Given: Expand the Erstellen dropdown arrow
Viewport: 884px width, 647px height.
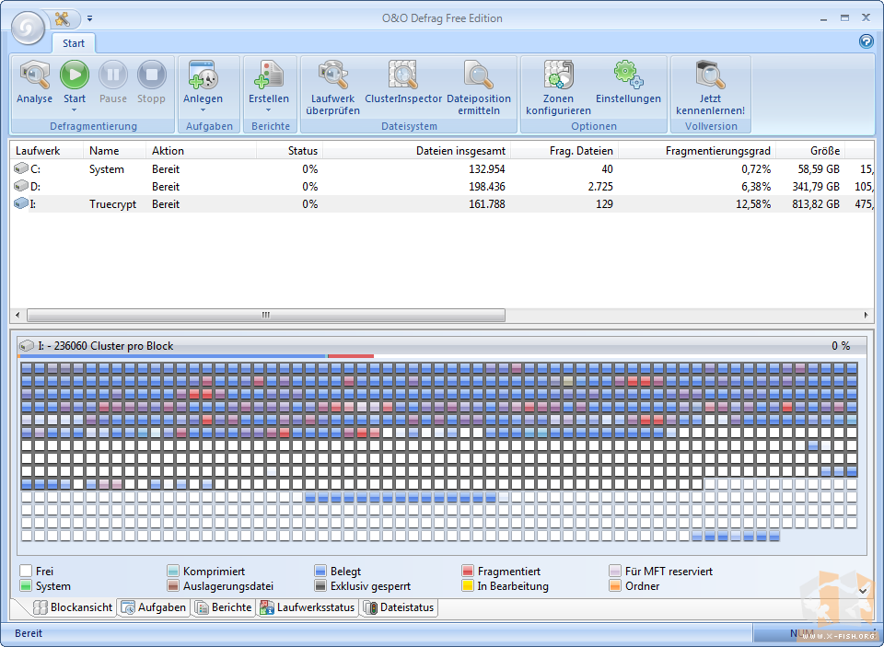Looking at the screenshot, I should pyautogui.click(x=269, y=110).
